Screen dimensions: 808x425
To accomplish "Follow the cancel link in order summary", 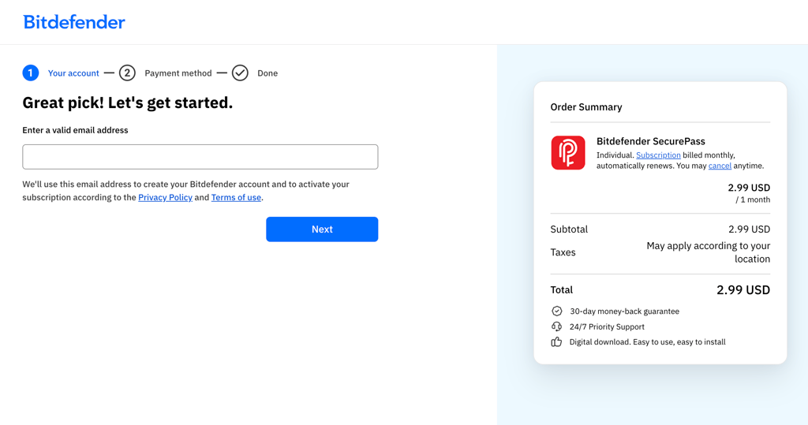I will click(720, 166).
